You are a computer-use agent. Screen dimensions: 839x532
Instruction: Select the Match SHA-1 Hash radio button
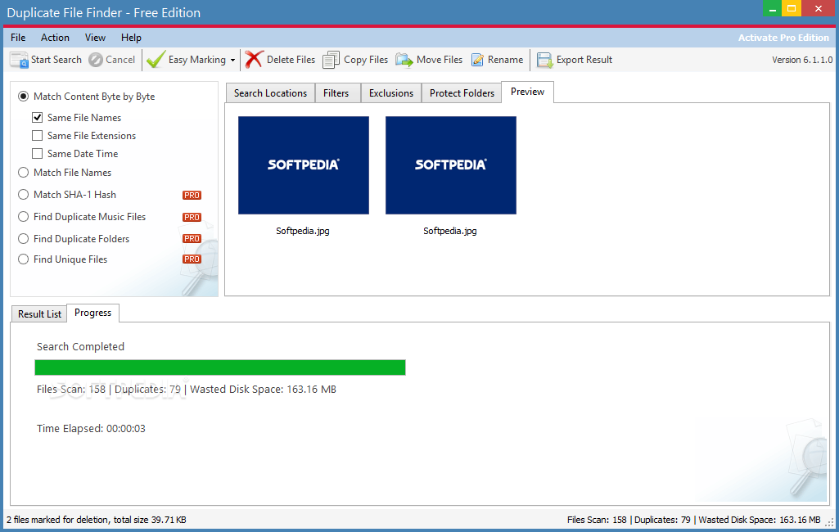coord(24,195)
